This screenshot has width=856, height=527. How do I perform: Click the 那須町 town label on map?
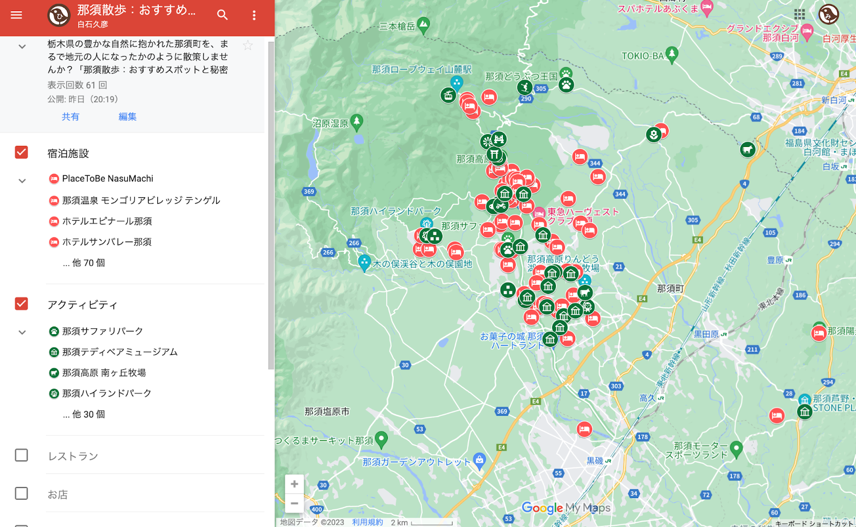point(671,289)
